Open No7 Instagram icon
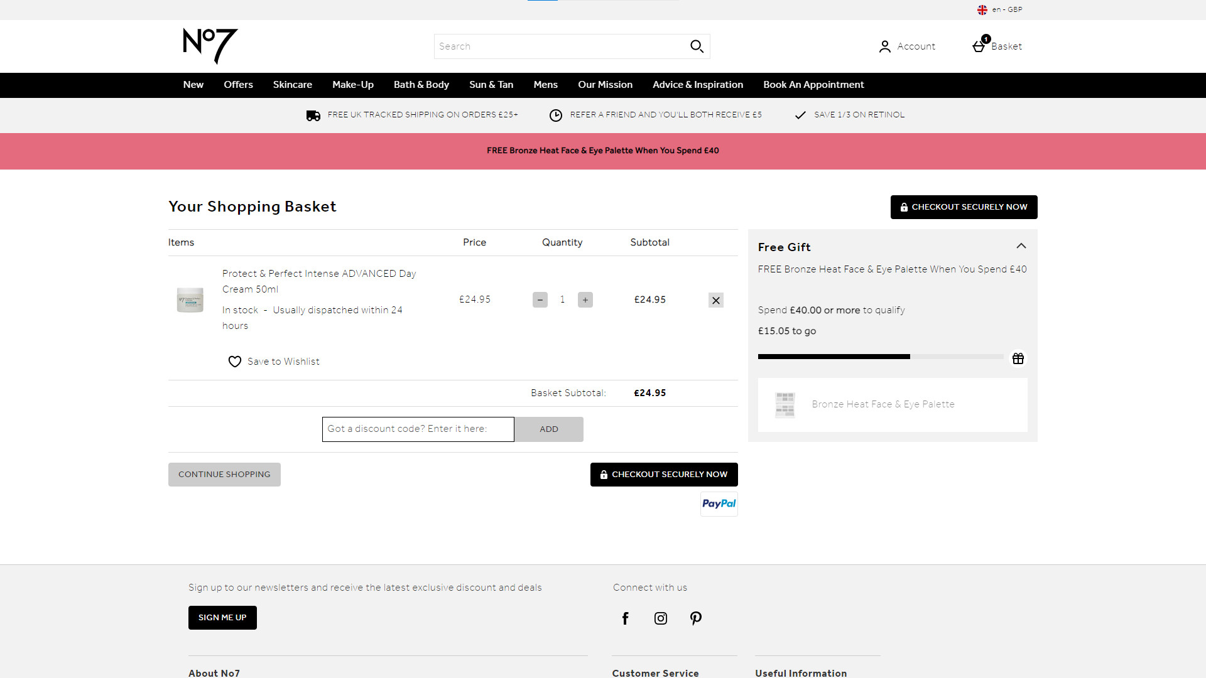Viewport: 1206px width, 678px height. (661, 618)
